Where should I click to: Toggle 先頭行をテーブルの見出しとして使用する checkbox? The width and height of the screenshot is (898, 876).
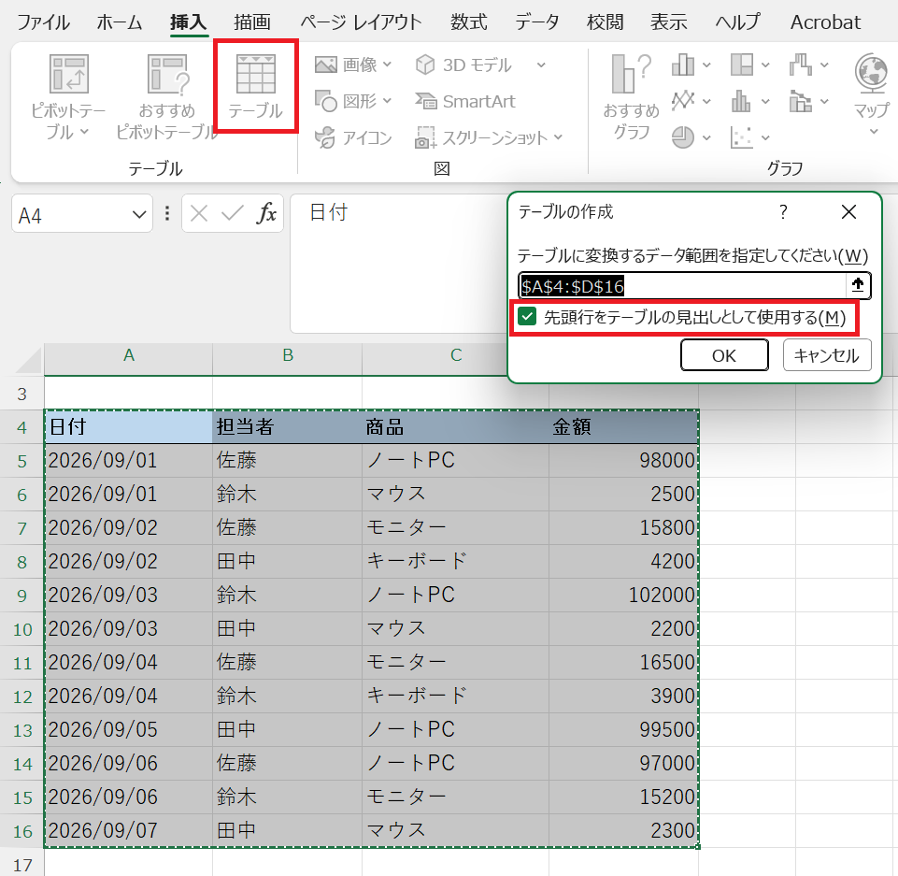[x=527, y=316]
